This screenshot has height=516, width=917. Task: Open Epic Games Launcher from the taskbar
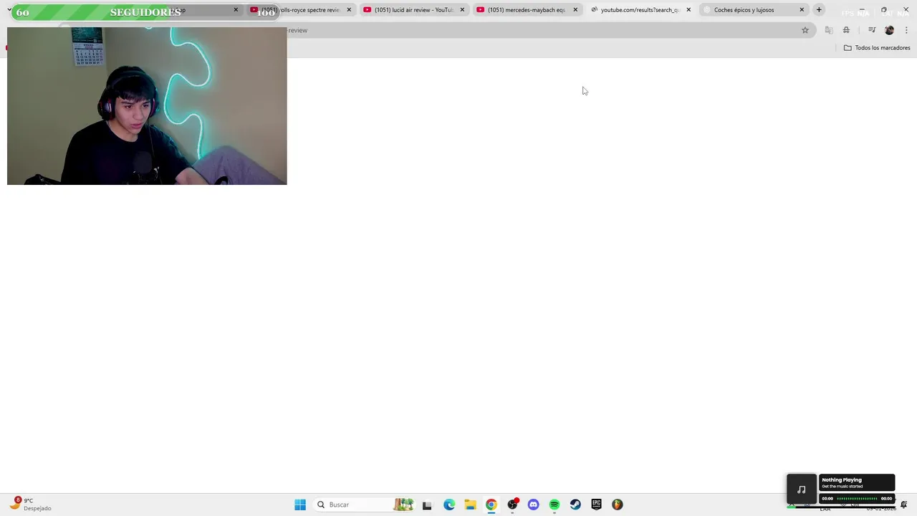click(x=596, y=505)
